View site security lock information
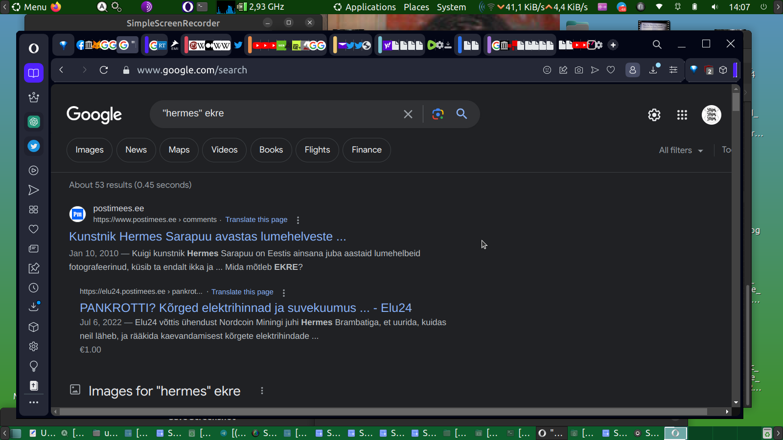Viewport: 783px width, 440px height. pyautogui.click(x=126, y=70)
